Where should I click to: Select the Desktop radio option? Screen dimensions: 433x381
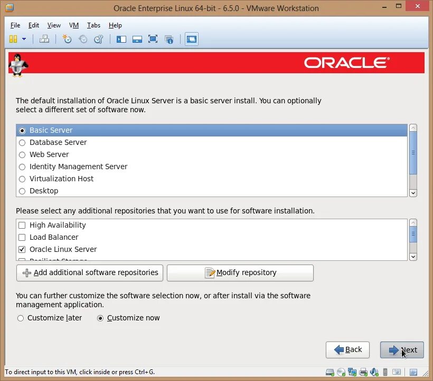point(22,191)
